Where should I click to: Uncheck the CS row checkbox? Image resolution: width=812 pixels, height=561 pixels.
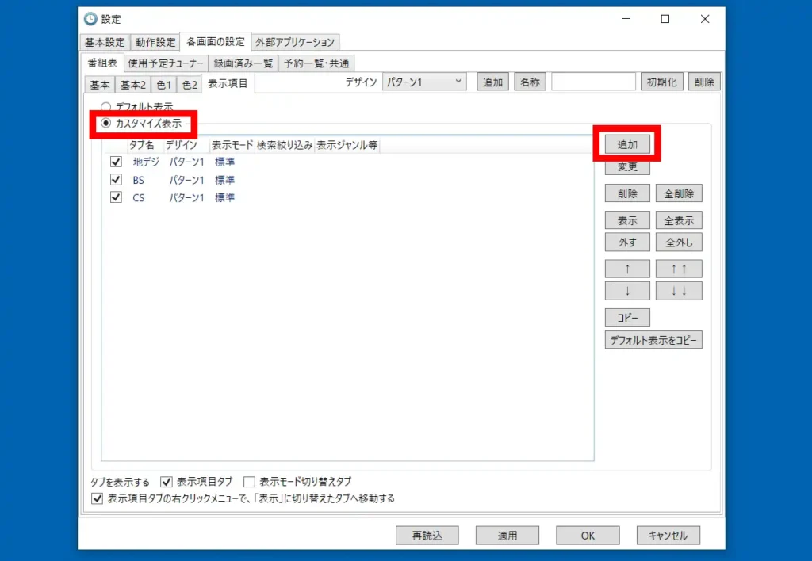116,197
